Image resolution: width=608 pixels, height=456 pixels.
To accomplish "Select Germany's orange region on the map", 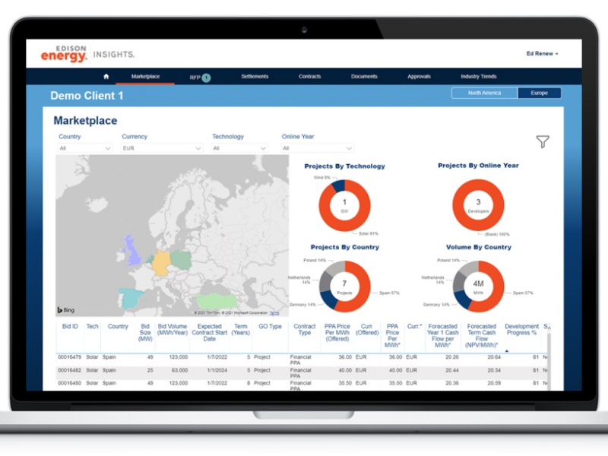I will [162, 264].
